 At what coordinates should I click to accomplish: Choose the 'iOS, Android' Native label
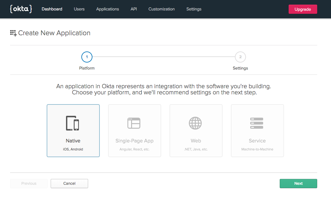click(x=73, y=150)
